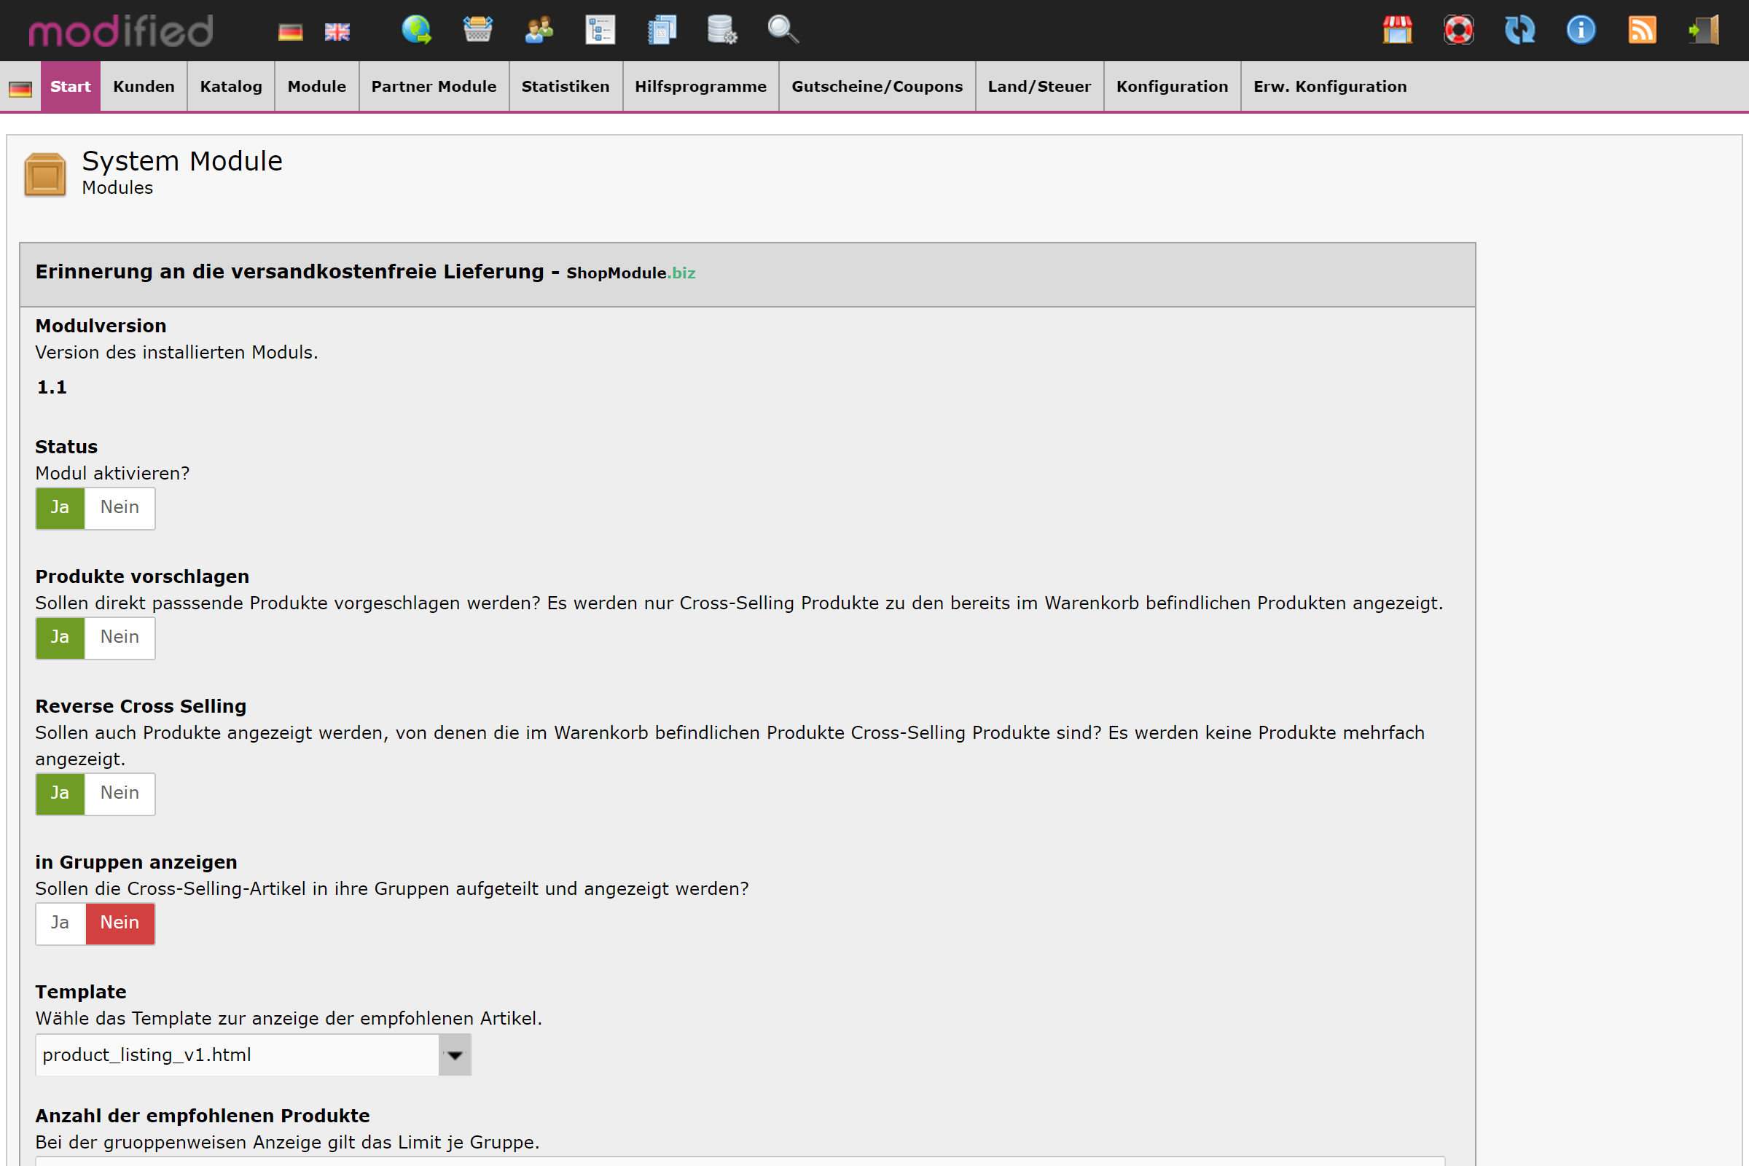This screenshot has width=1749, height=1166.
Task: Switch language with British flag icon
Action: (337, 32)
